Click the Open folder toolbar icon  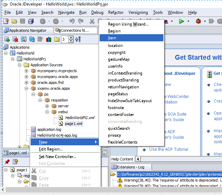pyautogui.click(x=14, y=21)
